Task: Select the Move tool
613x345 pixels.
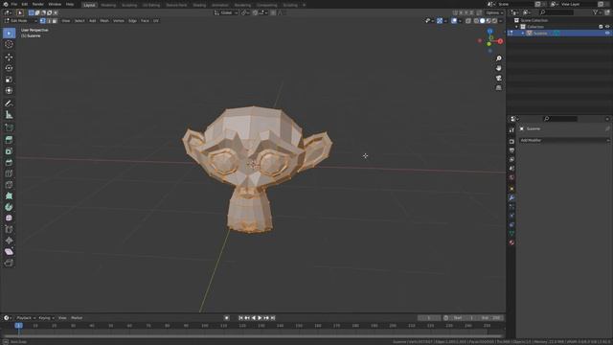Action: point(9,57)
